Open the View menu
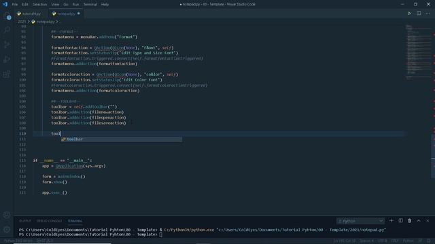435x244 pixels. click(x=55, y=5)
